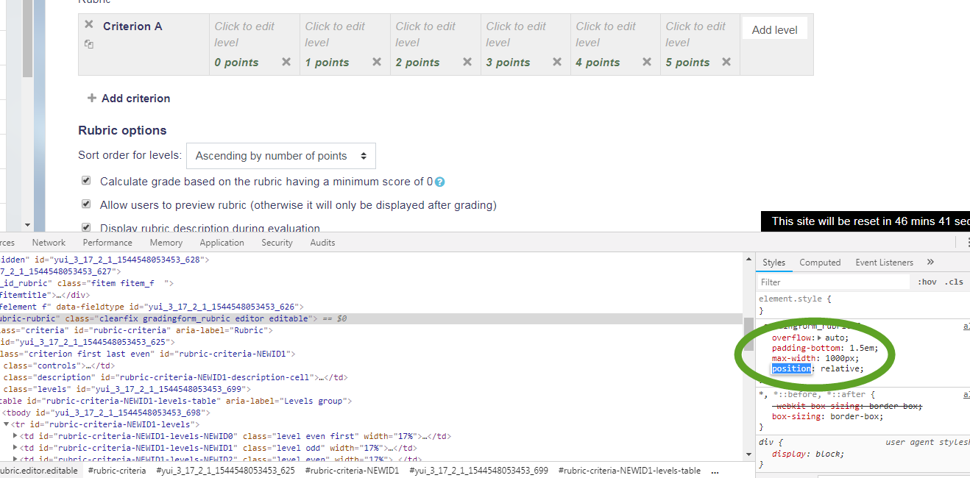Click Elements panel vertical scrollbar thumb
Screen dimensions: 970x478
(x=748, y=335)
